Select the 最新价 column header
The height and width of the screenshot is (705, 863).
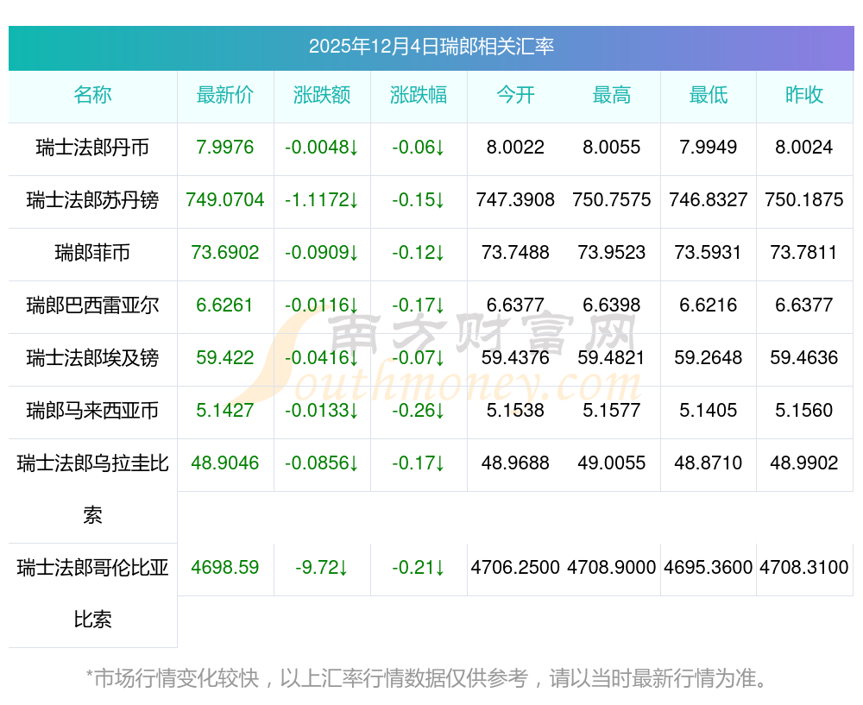pos(225,95)
